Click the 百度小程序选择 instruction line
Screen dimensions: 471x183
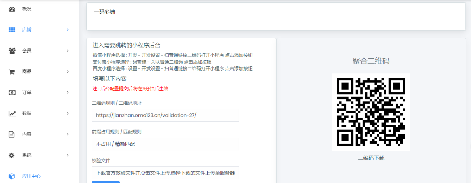(x=172, y=68)
